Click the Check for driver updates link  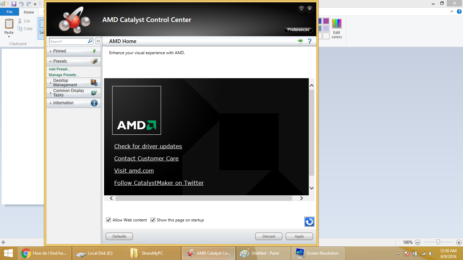click(x=148, y=146)
